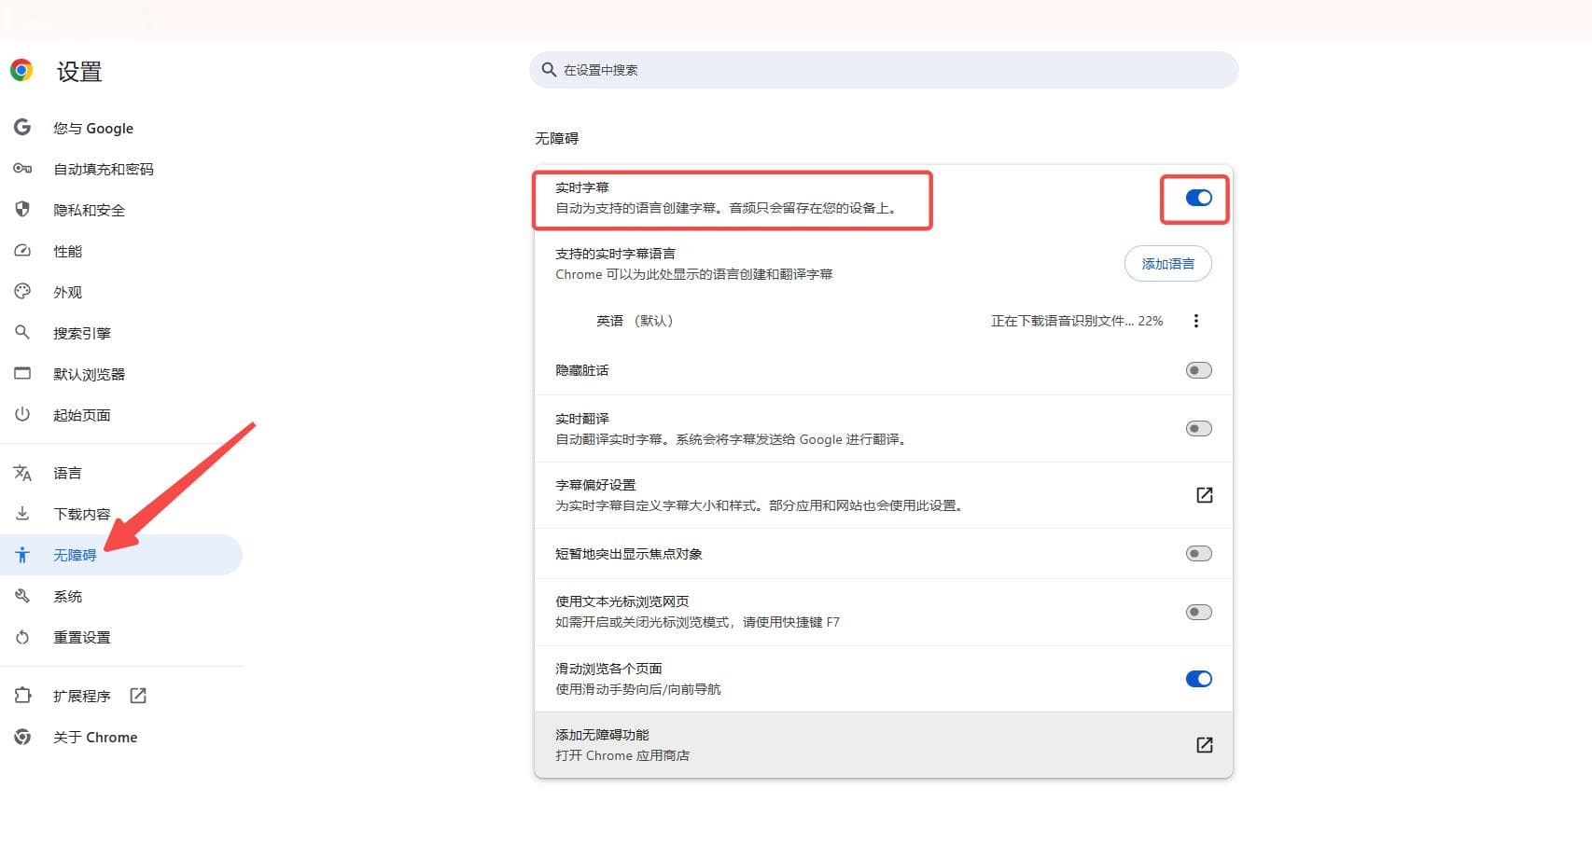The height and width of the screenshot is (843, 1592).
Task: Click the download icon for 下载内容
Action: [x=22, y=514]
